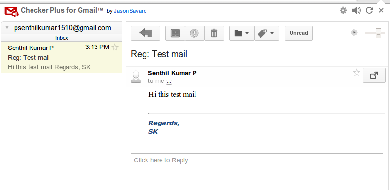The image size is (390, 191).
Task: Click sender name Senthil Kumar P in message
Action: [x=172, y=73]
